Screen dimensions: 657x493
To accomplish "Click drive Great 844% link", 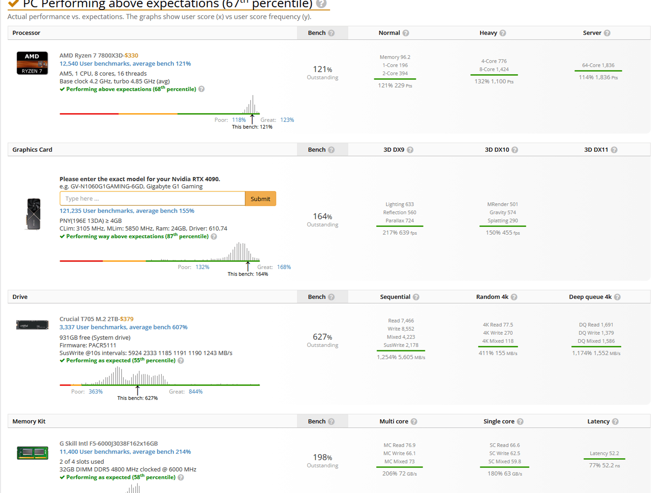I will point(196,392).
